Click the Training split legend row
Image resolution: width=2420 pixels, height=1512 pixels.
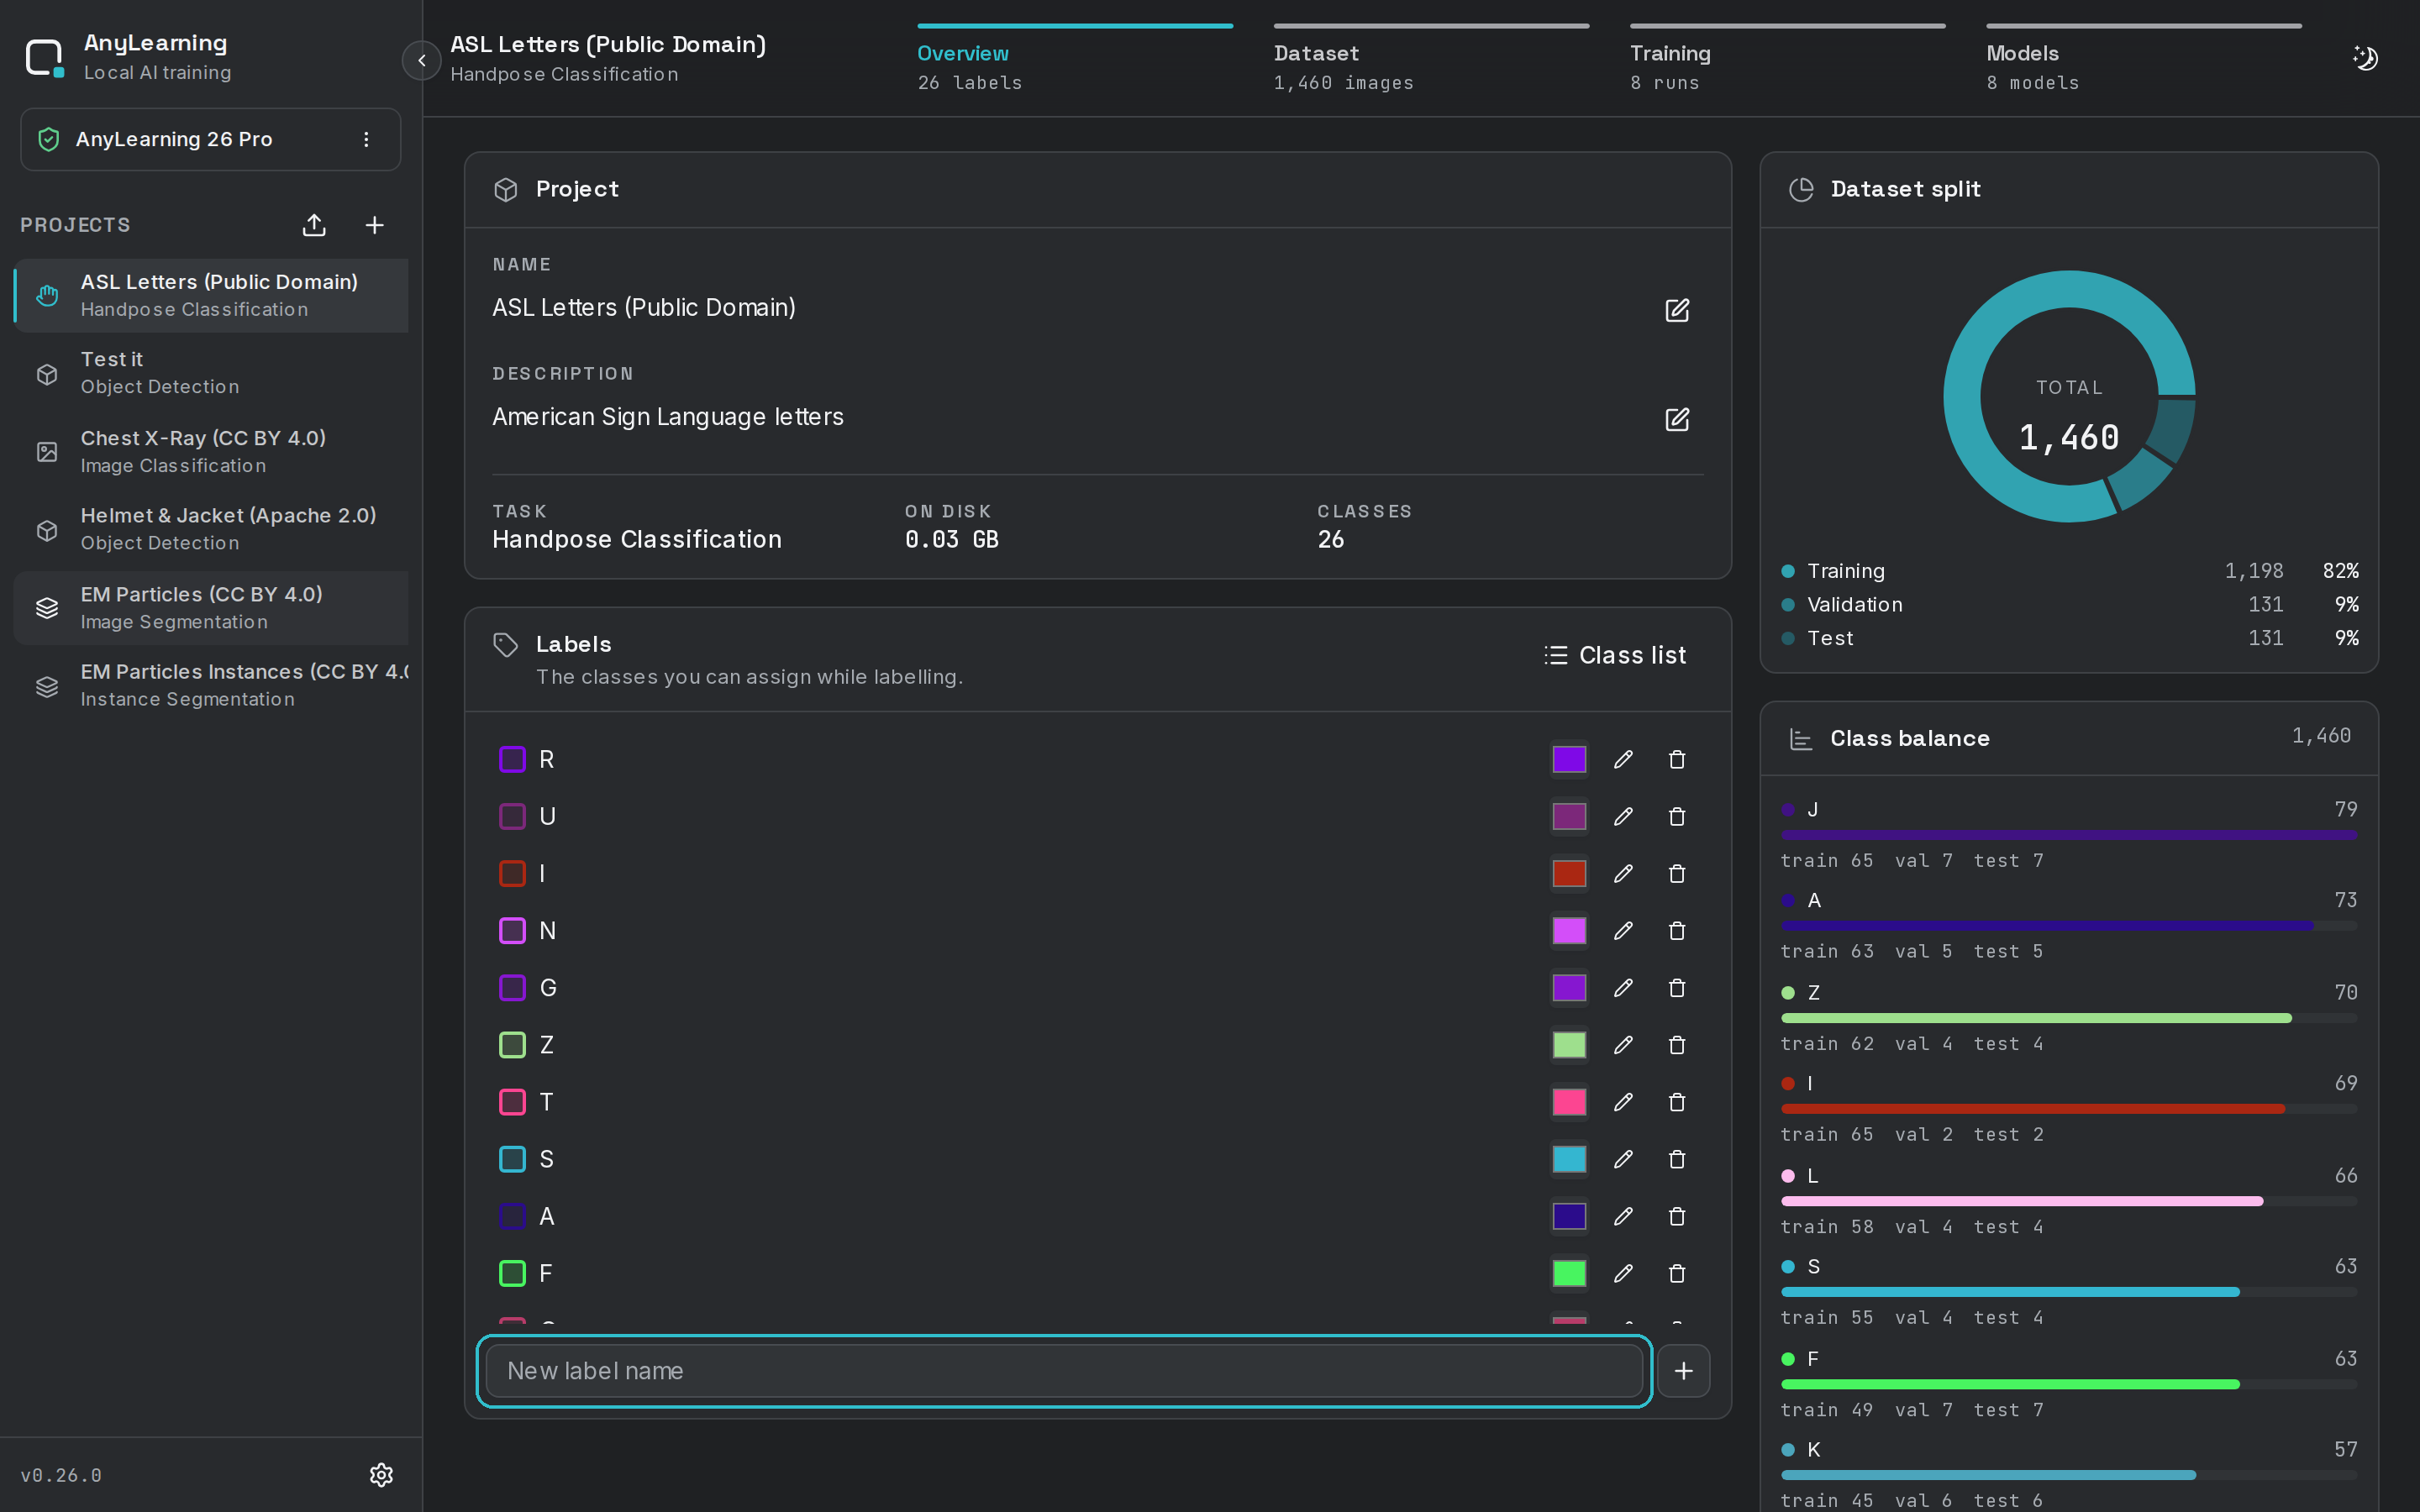click(x=2069, y=571)
